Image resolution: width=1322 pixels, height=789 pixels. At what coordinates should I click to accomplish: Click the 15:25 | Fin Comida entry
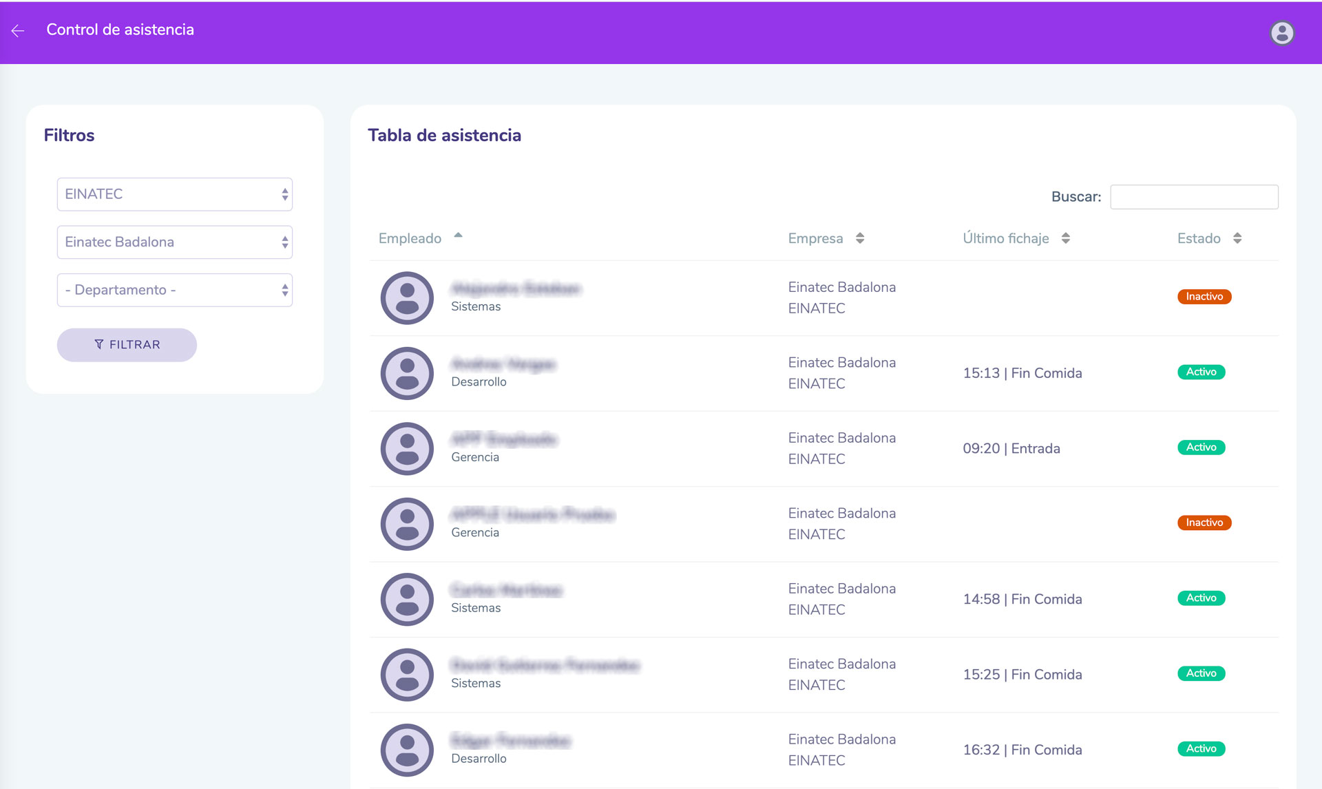click(x=1022, y=675)
